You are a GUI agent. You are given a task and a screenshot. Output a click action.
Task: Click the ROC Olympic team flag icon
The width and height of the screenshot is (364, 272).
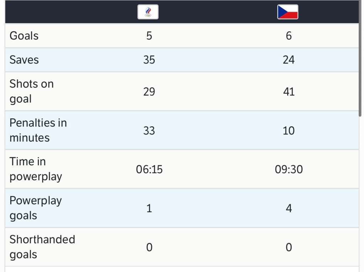[x=148, y=12]
